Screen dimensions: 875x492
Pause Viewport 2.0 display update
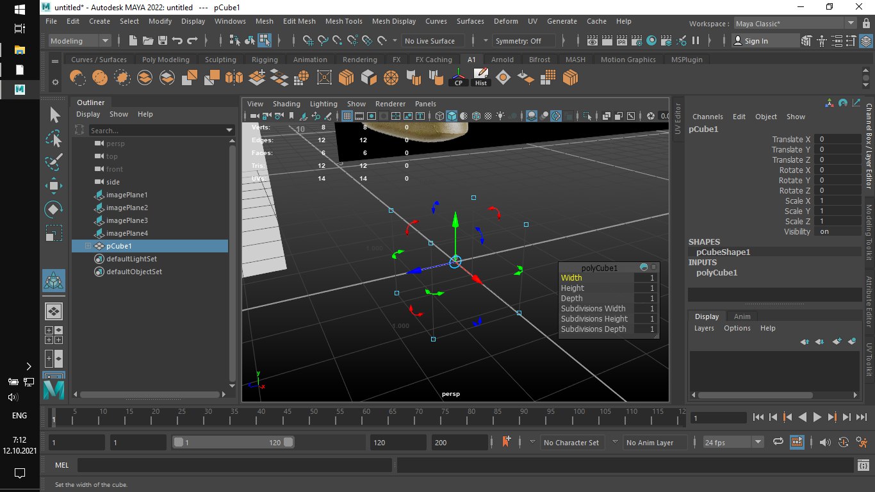(x=696, y=40)
